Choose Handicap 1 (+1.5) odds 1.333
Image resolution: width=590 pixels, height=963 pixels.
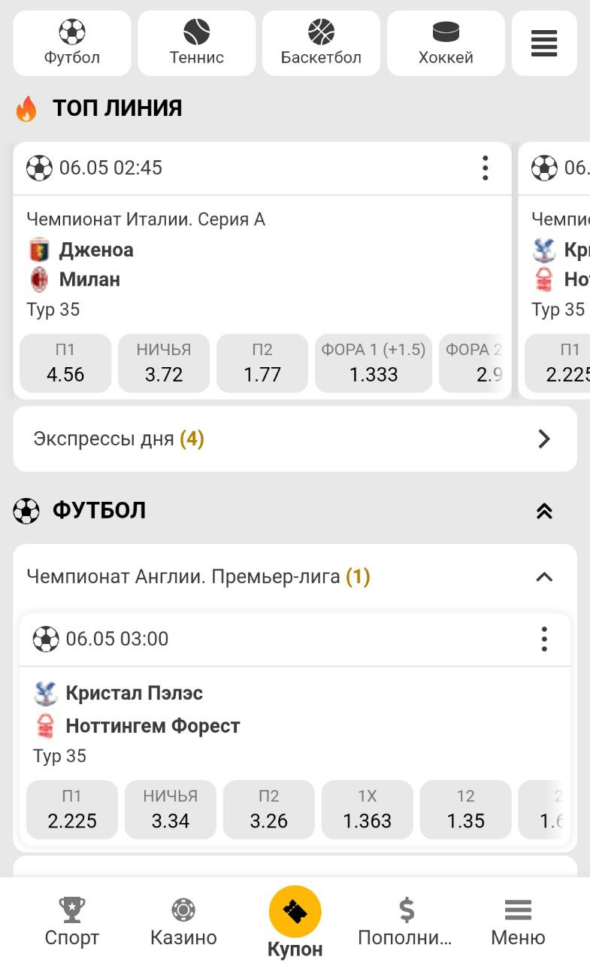click(x=374, y=363)
